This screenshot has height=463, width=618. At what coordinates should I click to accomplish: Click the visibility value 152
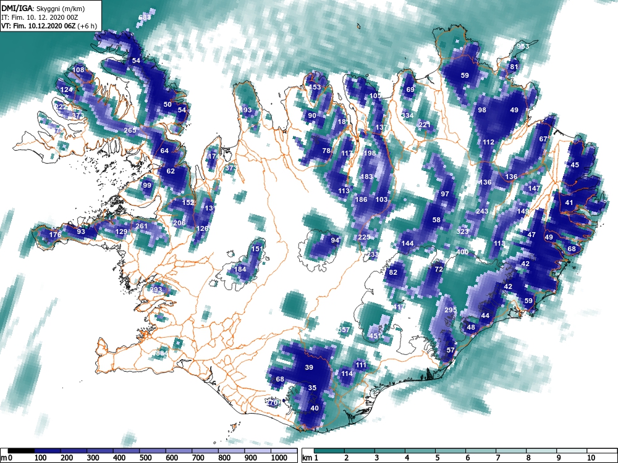point(188,202)
